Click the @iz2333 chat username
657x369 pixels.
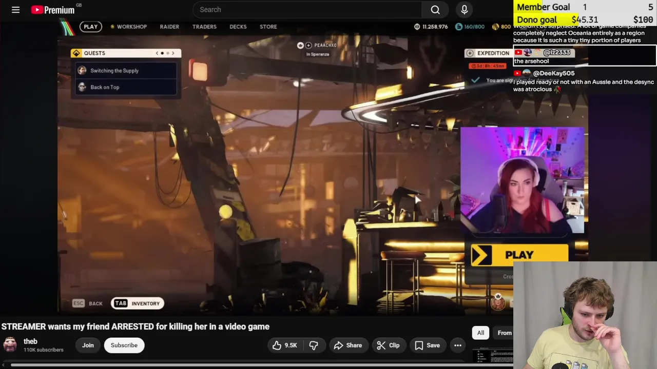[x=556, y=53]
